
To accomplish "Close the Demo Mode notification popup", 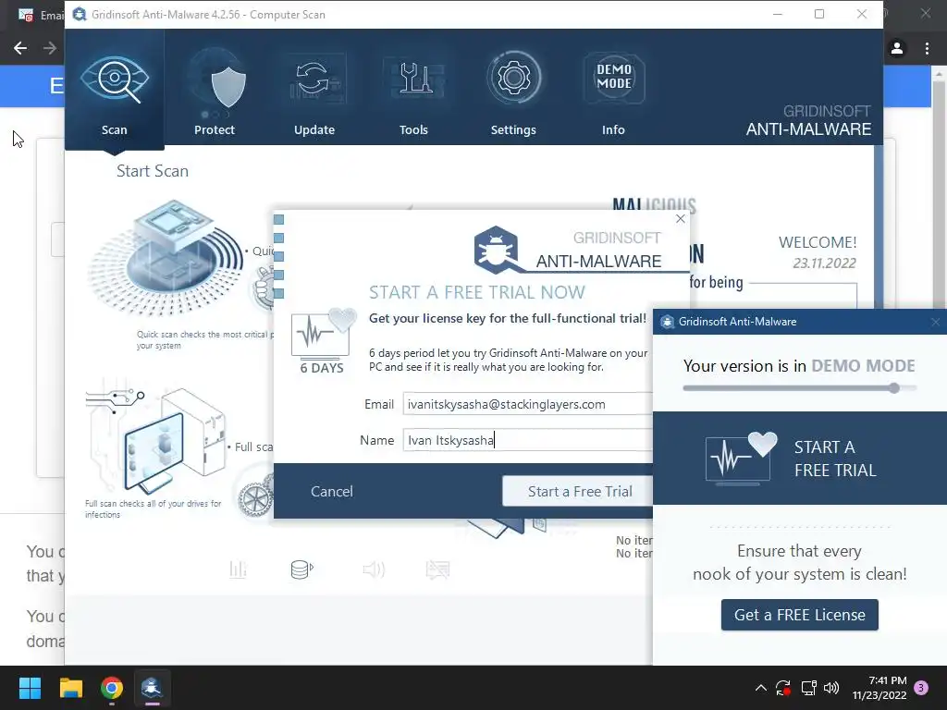I will pyautogui.click(x=936, y=322).
